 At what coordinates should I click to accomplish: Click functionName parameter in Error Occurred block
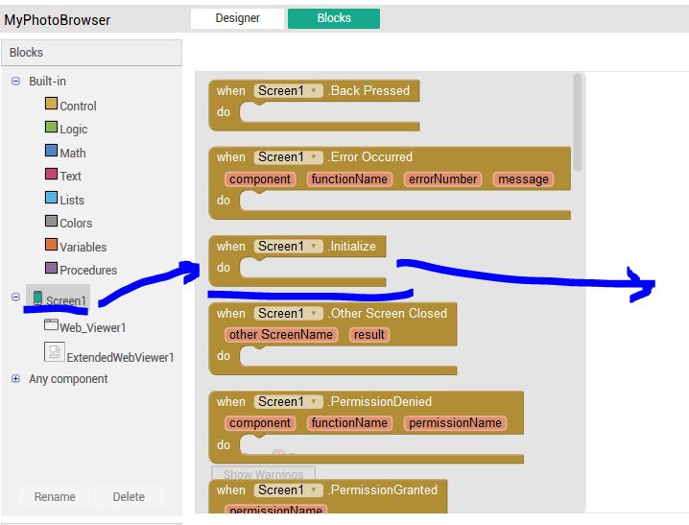click(x=349, y=179)
